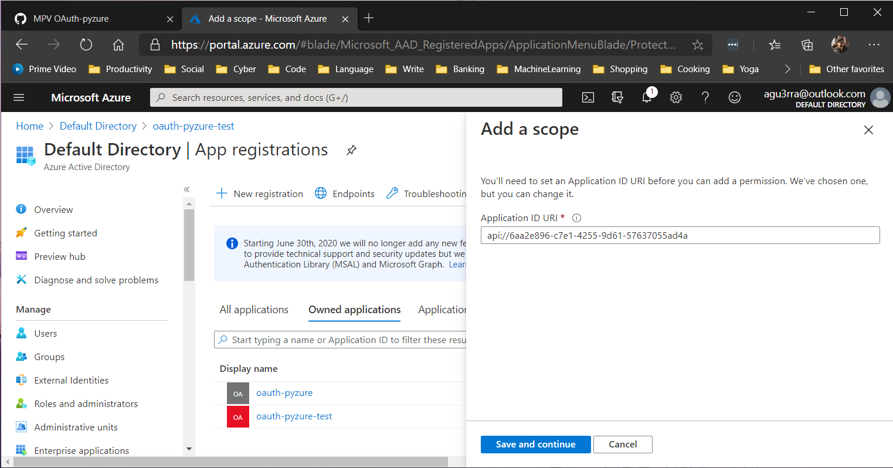Open External Identities menu item
Image resolution: width=893 pixels, height=468 pixels.
(x=71, y=380)
